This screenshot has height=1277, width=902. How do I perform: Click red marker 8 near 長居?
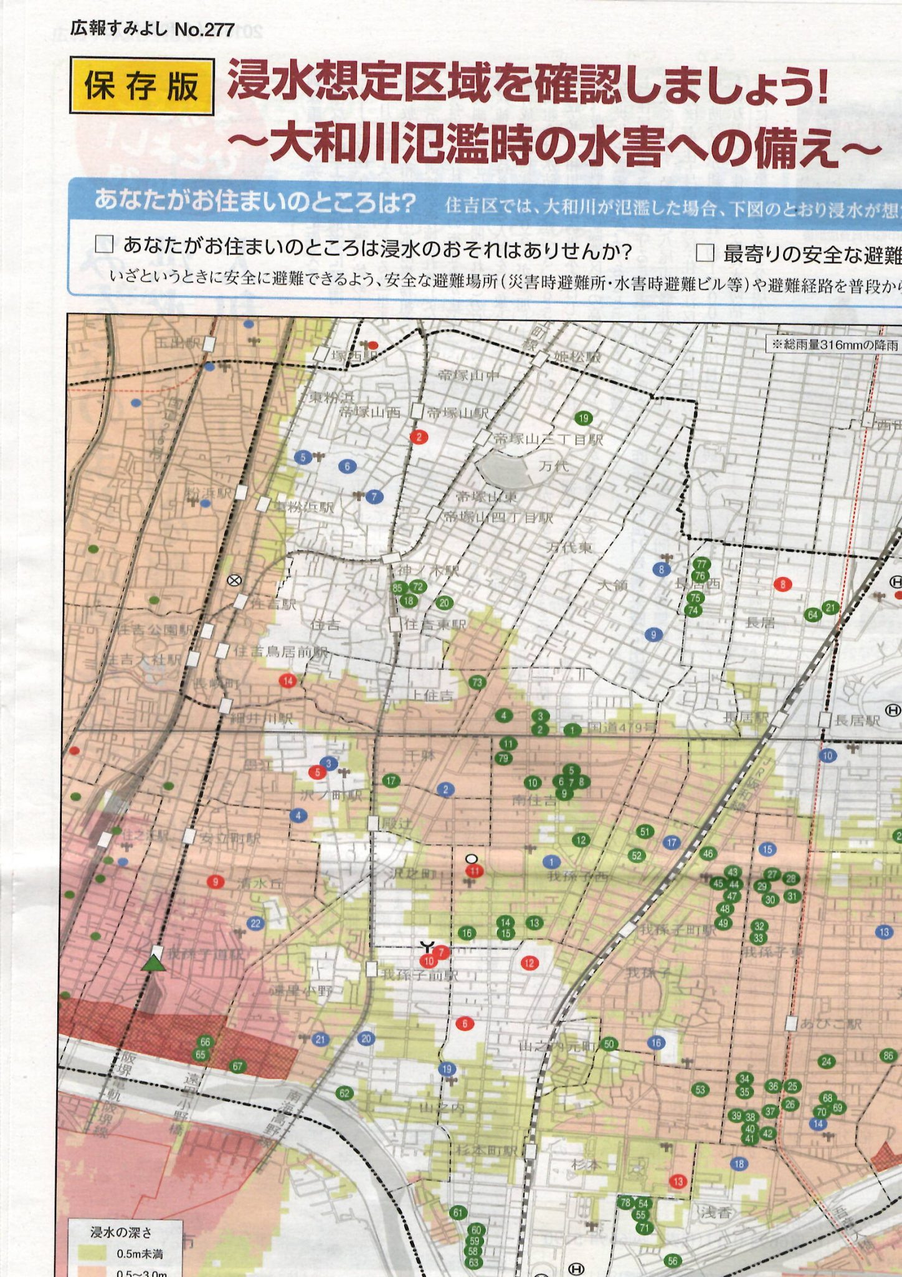pos(782,584)
